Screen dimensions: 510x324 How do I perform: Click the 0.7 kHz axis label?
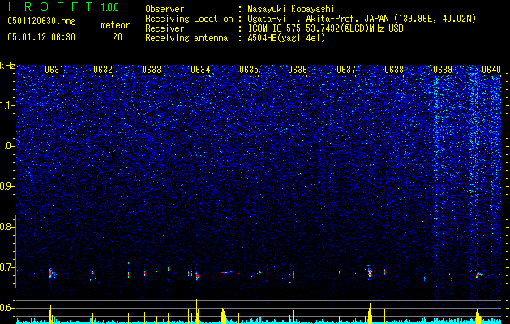point(7,267)
